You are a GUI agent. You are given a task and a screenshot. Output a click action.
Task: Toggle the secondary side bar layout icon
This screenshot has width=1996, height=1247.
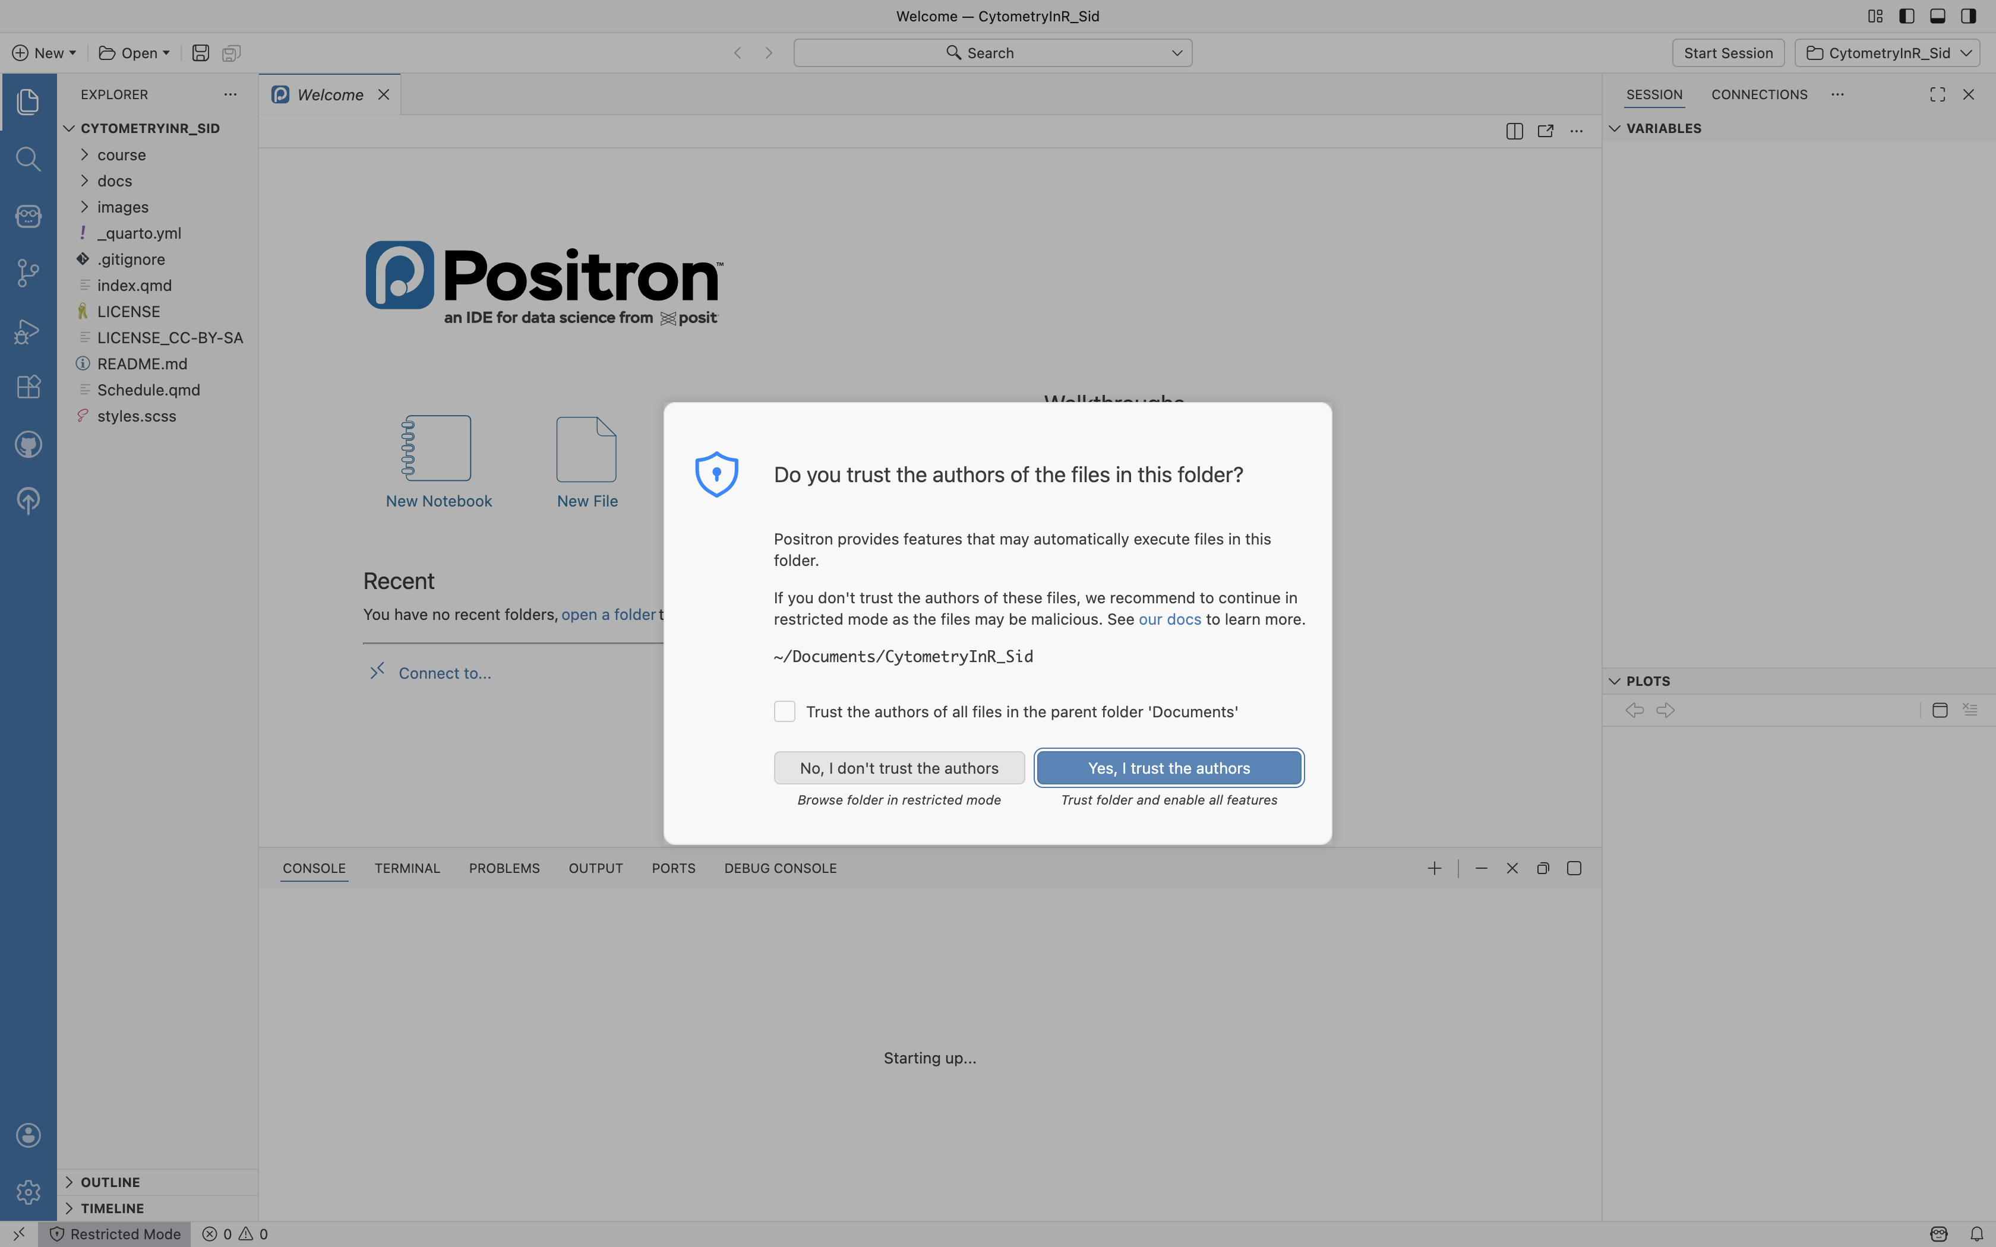coord(1969,15)
